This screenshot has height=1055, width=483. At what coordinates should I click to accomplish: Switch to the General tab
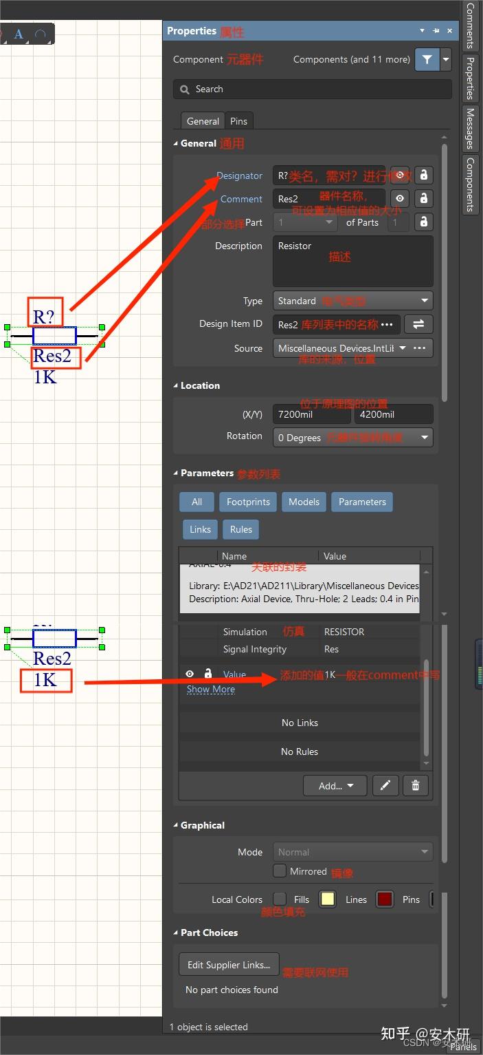pos(203,121)
